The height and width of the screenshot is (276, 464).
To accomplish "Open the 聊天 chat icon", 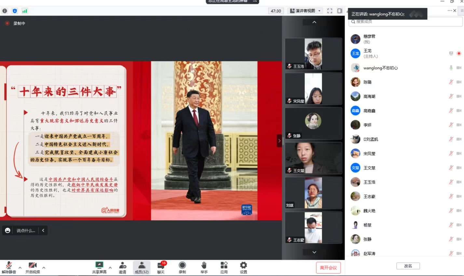I will (x=161, y=266).
